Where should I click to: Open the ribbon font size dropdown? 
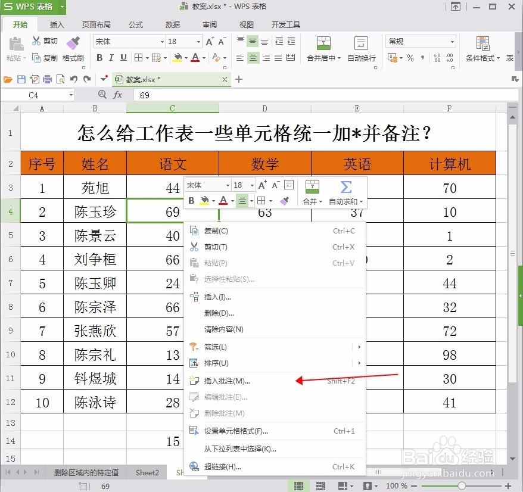coord(198,42)
